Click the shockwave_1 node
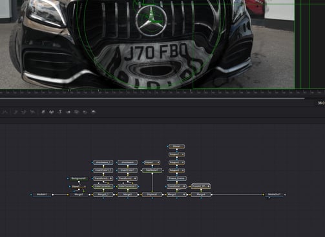 pyautogui.click(x=103, y=162)
